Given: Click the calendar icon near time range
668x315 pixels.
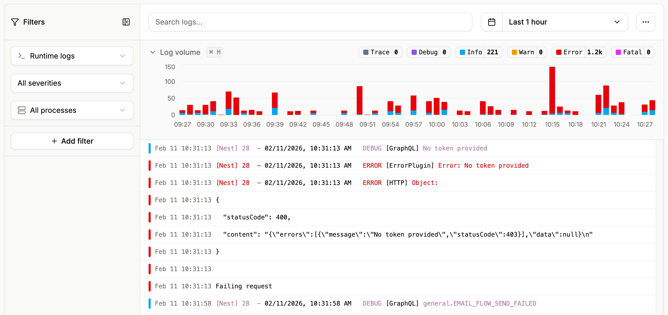Looking at the screenshot, I should click(x=492, y=22).
